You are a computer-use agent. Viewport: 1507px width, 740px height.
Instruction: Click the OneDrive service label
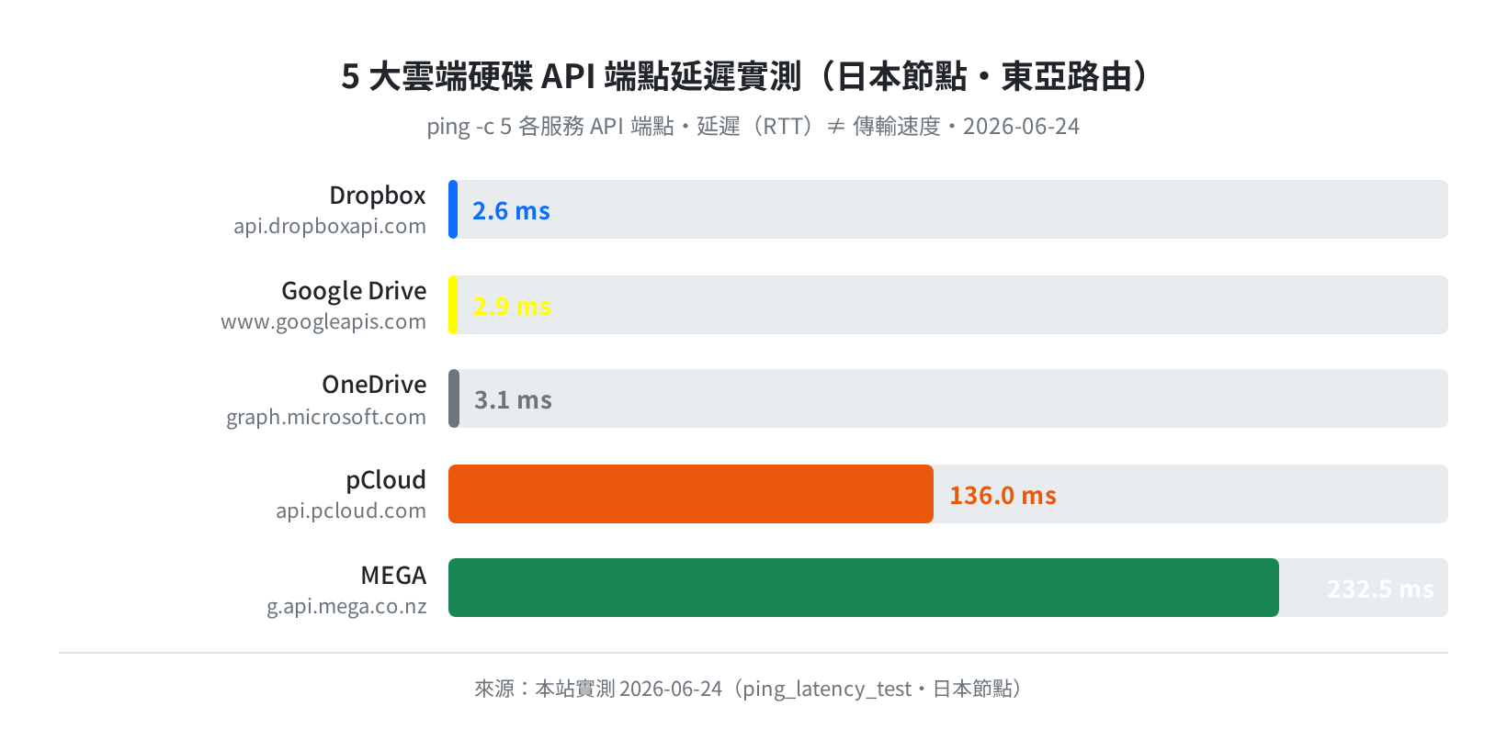(374, 385)
